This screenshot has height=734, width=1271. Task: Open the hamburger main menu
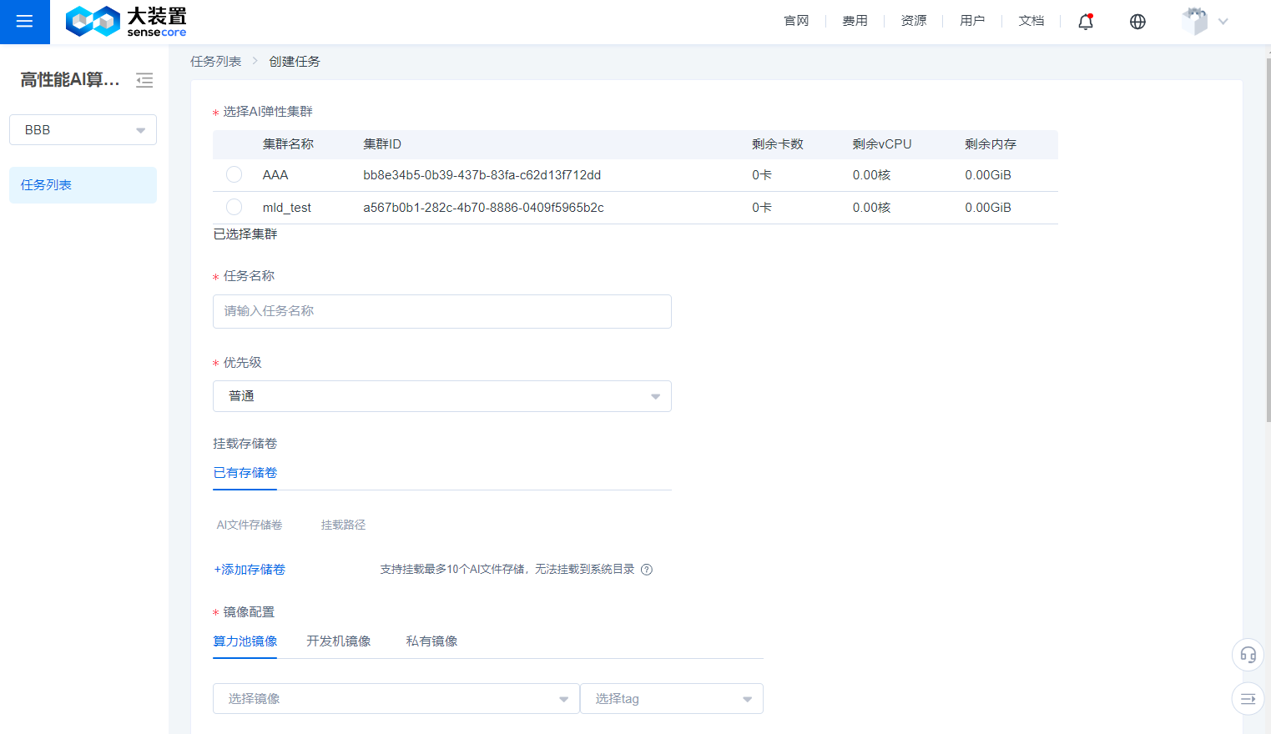pos(24,22)
